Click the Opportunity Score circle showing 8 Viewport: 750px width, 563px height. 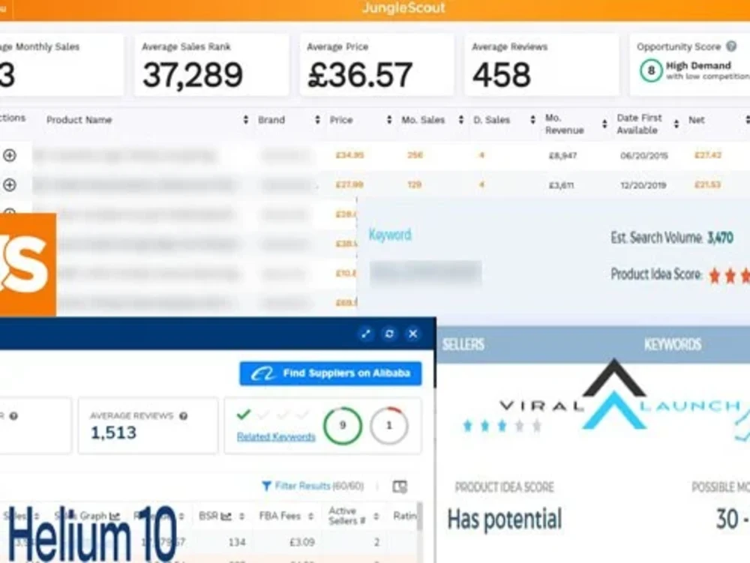(x=651, y=70)
